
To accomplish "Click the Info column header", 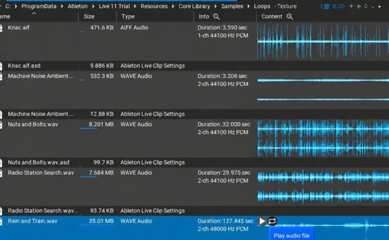I will [x=204, y=16].
